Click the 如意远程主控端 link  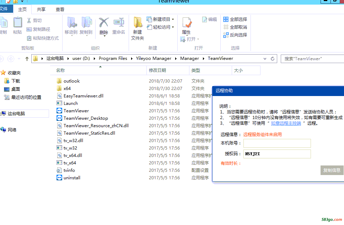(286, 123)
